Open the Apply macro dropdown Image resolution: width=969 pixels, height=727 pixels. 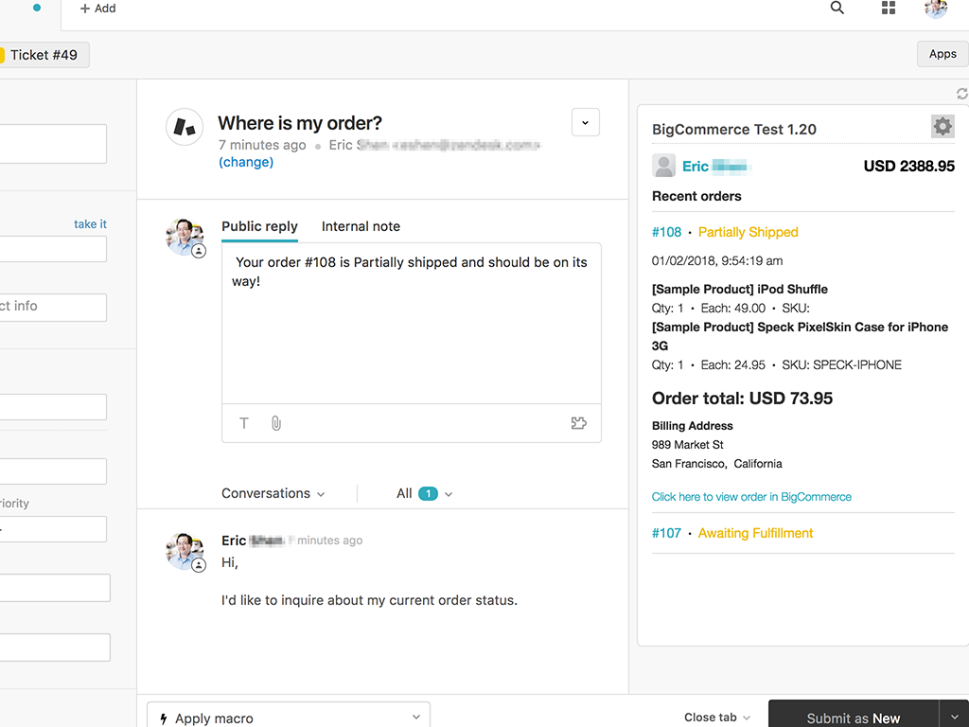[289, 718]
